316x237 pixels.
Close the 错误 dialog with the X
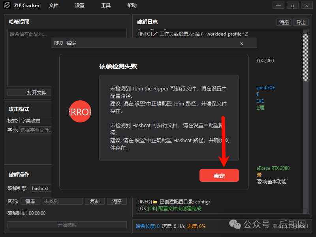[x=242, y=43]
